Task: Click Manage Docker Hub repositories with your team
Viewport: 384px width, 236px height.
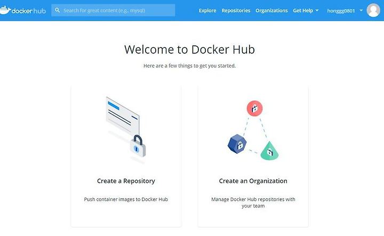Action: [x=253, y=202]
